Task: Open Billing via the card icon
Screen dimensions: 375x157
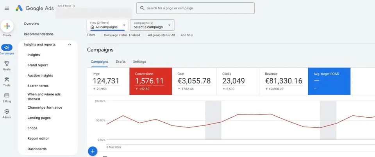Action: [7, 95]
